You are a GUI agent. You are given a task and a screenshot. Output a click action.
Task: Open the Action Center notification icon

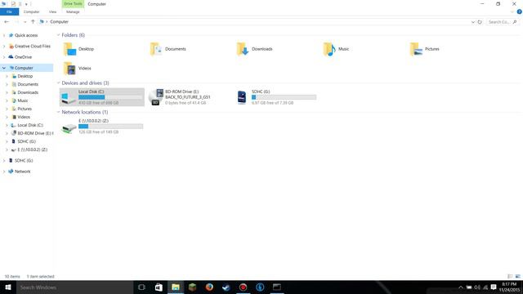(494, 287)
